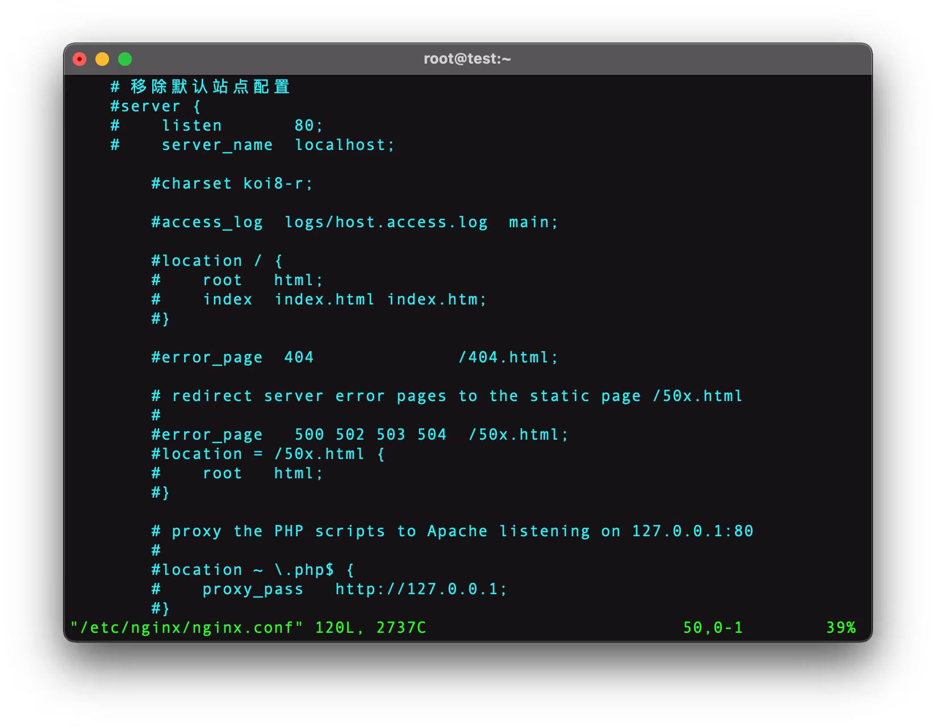Click the '#location = /50x.html {' line
The height and width of the screenshot is (726, 936).
click(x=268, y=454)
